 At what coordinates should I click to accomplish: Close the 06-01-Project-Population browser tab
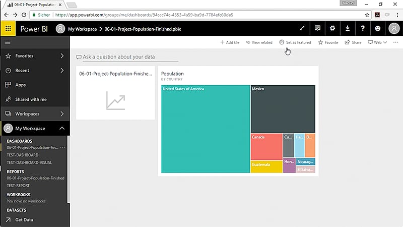point(60,5)
